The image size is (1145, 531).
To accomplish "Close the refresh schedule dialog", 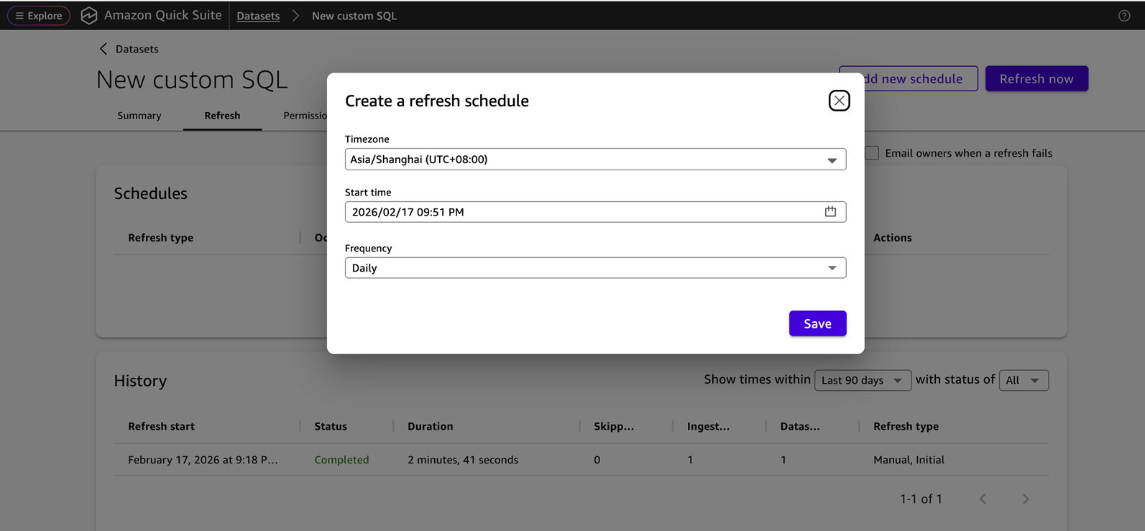I will click(x=839, y=101).
